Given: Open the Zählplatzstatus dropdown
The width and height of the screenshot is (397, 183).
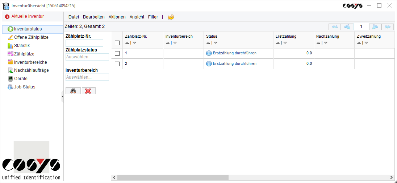Looking at the screenshot, I should pyautogui.click(x=87, y=57).
